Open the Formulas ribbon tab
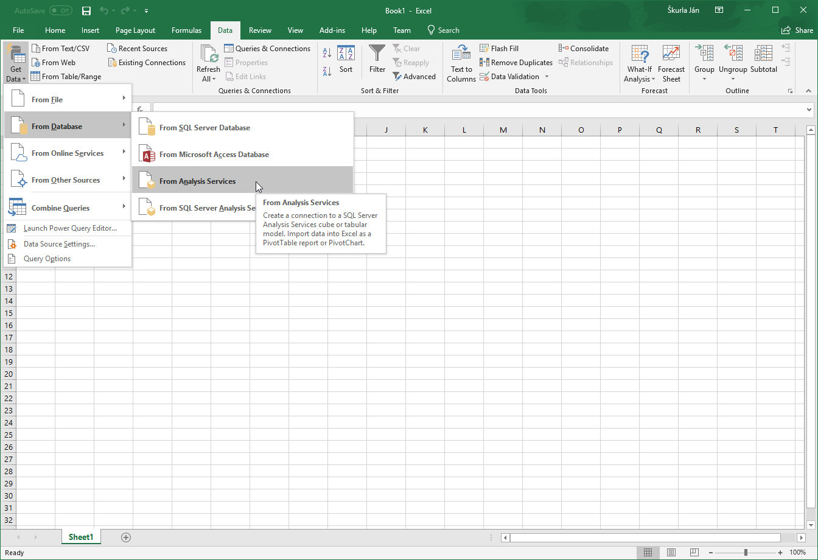 pyautogui.click(x=186, y=30)
